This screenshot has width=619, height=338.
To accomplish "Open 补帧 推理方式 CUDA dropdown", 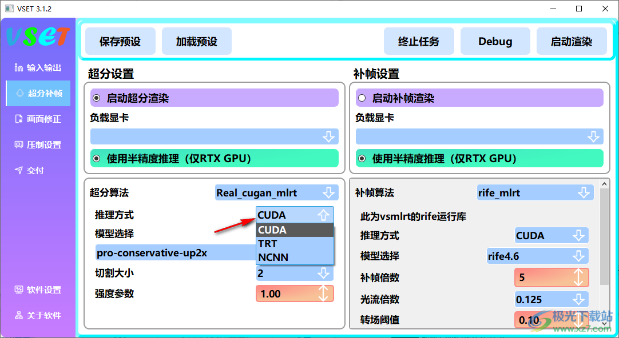I will (551, 236).
